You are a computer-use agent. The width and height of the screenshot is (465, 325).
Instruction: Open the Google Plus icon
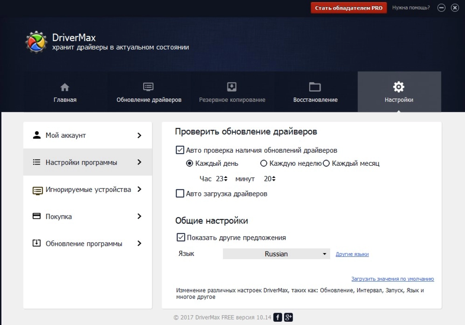[288, 317]
